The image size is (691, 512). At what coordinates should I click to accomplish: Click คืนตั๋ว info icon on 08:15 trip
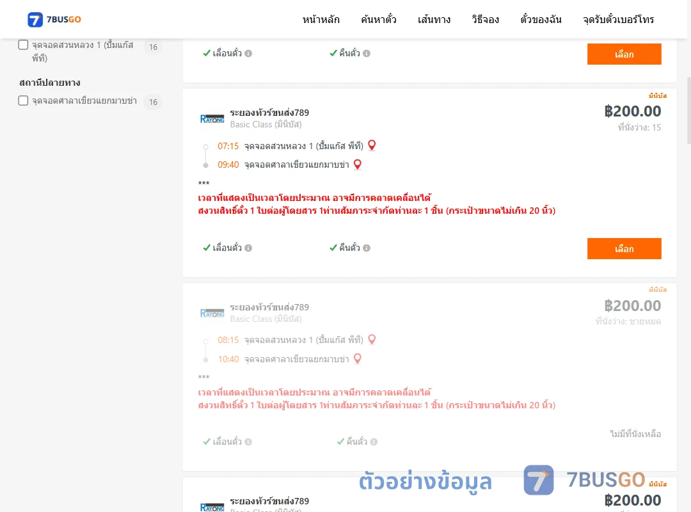(x=374, y=442)
